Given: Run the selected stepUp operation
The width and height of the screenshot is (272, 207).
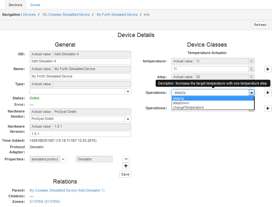Looking at the screenshot, I should (x=267, y=93).
